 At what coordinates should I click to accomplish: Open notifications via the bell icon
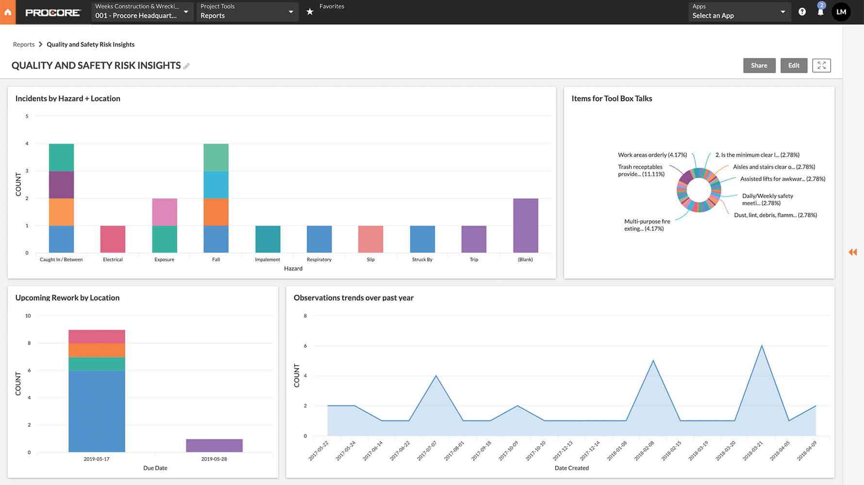[x=820, y=12]
